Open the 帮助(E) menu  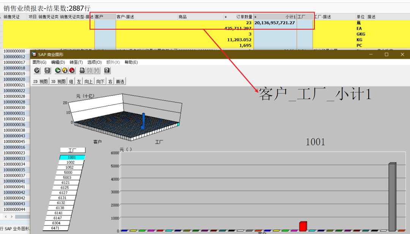tap(131, 62)
